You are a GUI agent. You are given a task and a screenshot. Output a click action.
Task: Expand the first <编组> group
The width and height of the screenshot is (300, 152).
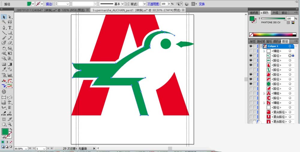pyautogui.click(x=264, y=51)
